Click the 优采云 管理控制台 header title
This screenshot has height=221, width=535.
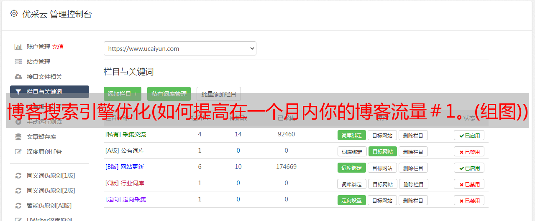point(57,14)
